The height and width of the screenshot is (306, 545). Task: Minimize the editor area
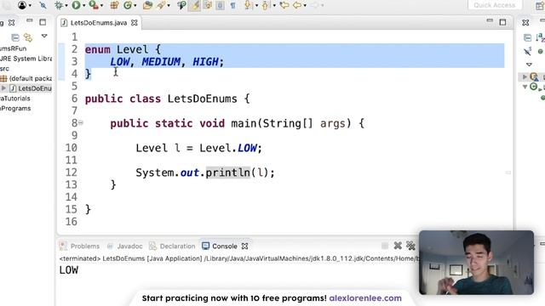coord(490,20)
